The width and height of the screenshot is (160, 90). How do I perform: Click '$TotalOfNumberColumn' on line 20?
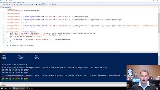(x=15, y=29)
